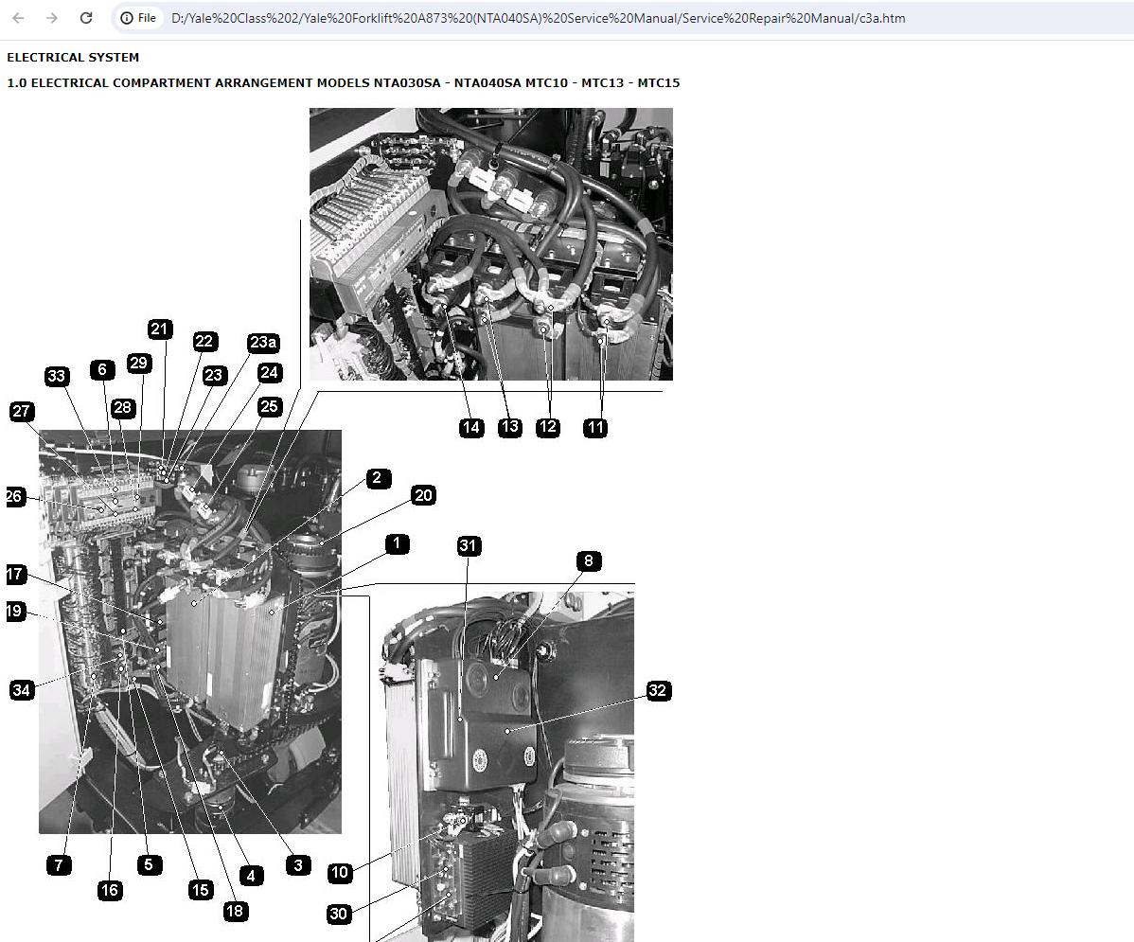Viewport: 1134px width, 942px height.
Task: Click callout label 15
Action: pyautogui.click(x=201, y=890)
